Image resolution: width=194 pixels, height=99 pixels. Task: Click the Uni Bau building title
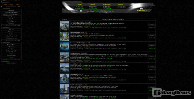pyautogui.click(x=73, y=95)
